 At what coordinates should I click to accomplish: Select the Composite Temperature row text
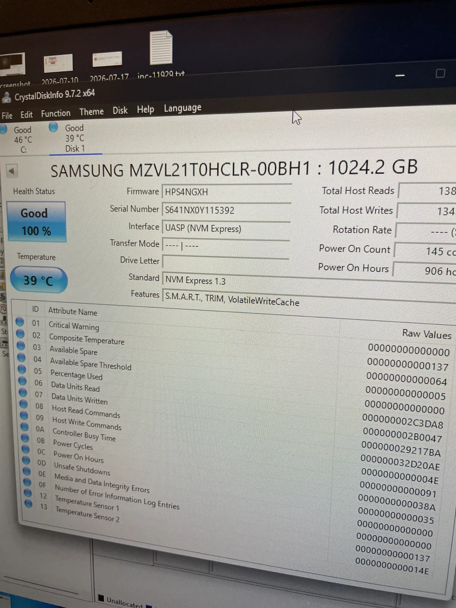tap(87, 339)
